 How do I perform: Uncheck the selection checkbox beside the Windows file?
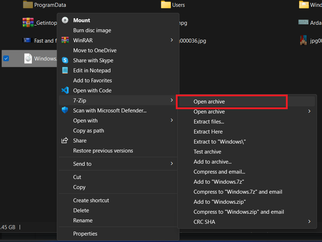click(x=6, y=59)
